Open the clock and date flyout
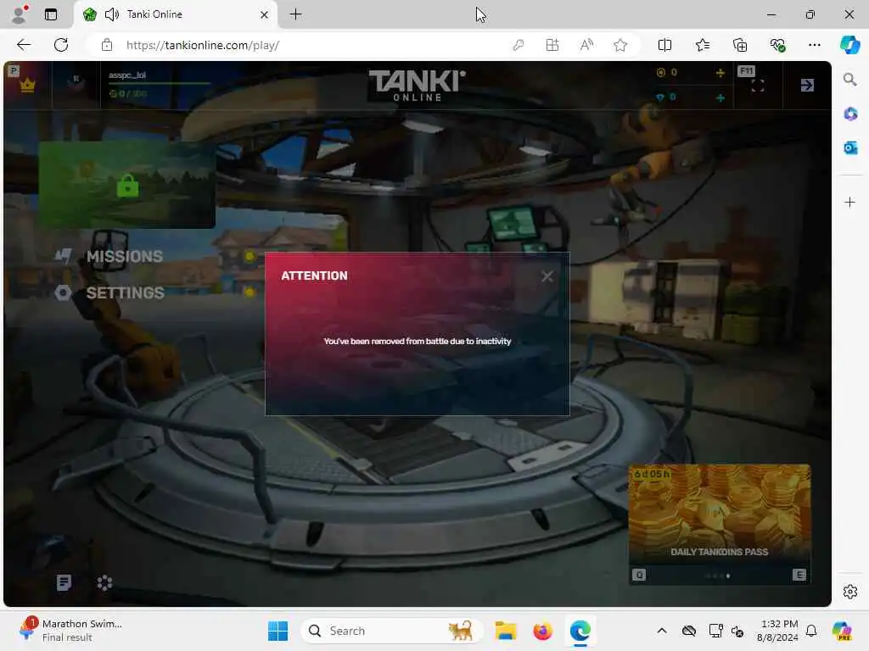Screen dimensions: 869x651 pyautogui.click(x=779, y=631)
